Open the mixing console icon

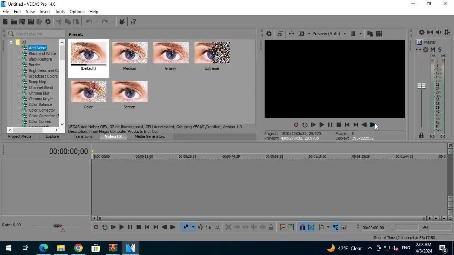point(447,32)
